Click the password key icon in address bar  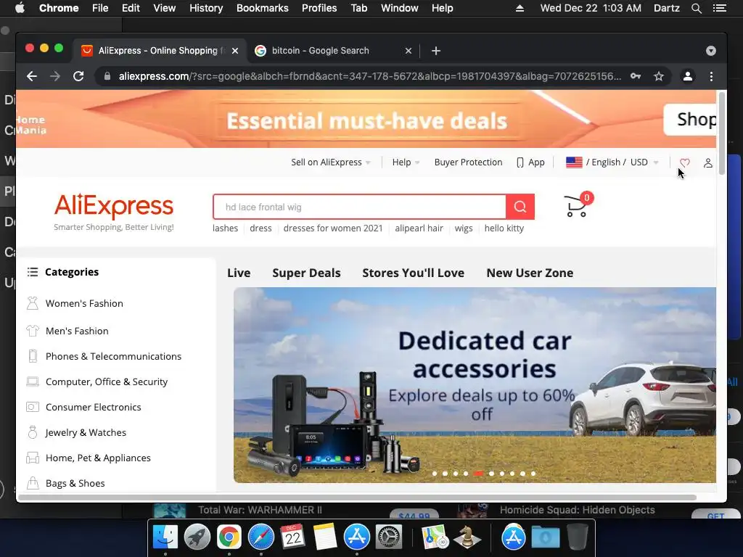[636, 76]
